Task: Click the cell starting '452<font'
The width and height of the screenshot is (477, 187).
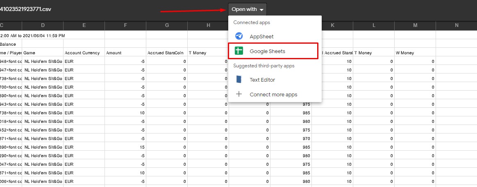Action: pyautogui.click(x=11, y=130)
